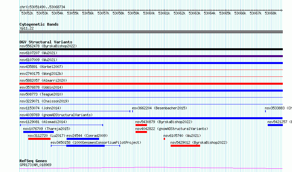Screen dimensions: 292x172
Task: Open variant nsv5430879 (ByrskaBishop2022) label
Action: tap(164, 122)
